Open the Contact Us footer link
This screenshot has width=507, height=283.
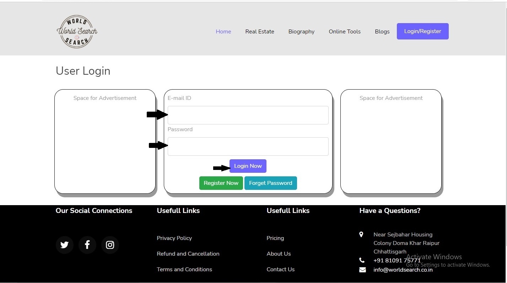click(281, 269)
